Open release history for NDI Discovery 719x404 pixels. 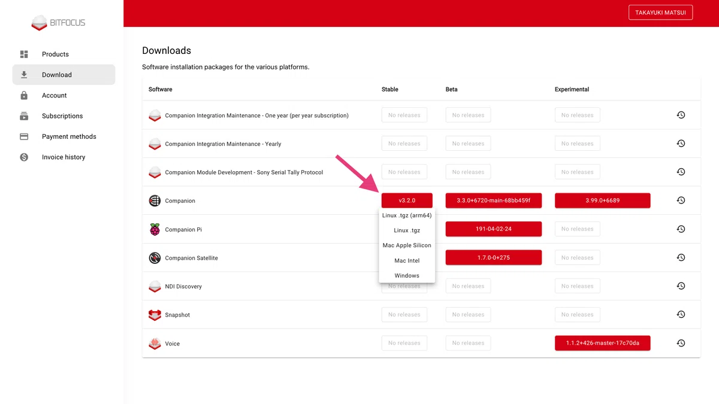pos(681,286)
